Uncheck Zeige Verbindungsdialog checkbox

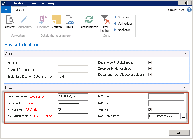(150, 68)
